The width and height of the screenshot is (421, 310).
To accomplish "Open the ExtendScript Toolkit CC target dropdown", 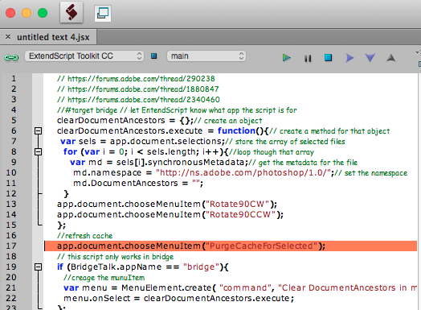I will coord(84,56).
